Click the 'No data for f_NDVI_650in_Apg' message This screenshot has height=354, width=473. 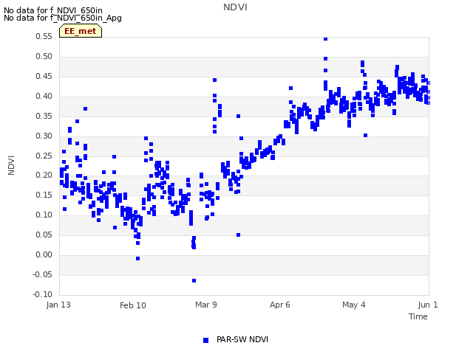click(63, 18)
